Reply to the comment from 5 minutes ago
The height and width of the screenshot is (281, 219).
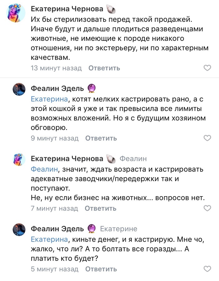[x=101, y=269]
